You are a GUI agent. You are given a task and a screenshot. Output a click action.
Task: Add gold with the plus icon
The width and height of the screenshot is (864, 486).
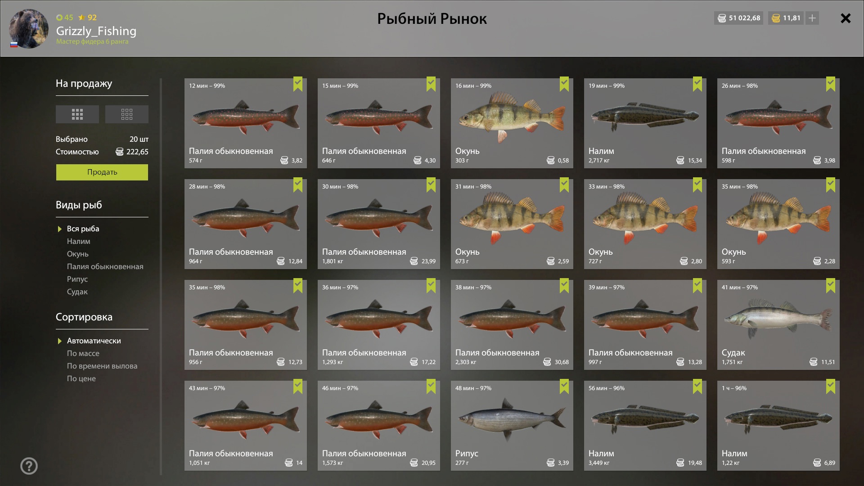pos(812,18)
